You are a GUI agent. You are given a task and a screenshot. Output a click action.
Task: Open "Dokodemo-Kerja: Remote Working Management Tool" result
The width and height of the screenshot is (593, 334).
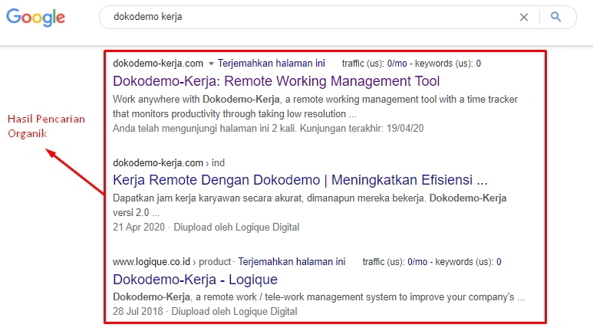click(276, 80)
